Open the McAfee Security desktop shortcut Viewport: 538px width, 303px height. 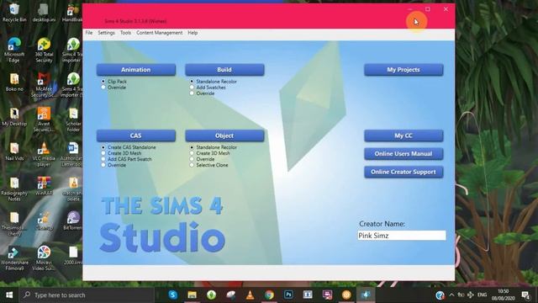pyautogui.click(x=44, y=84)
